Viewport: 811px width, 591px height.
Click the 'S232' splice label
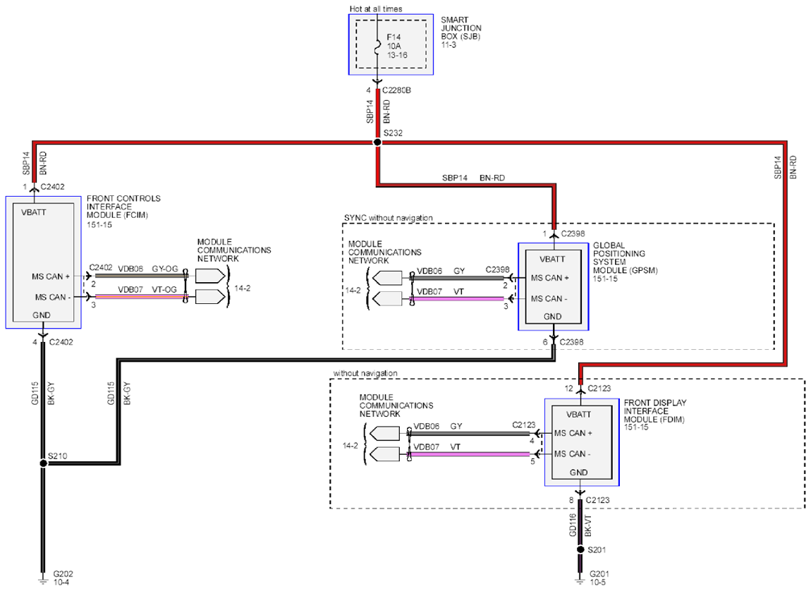click(x=393, y=133)
